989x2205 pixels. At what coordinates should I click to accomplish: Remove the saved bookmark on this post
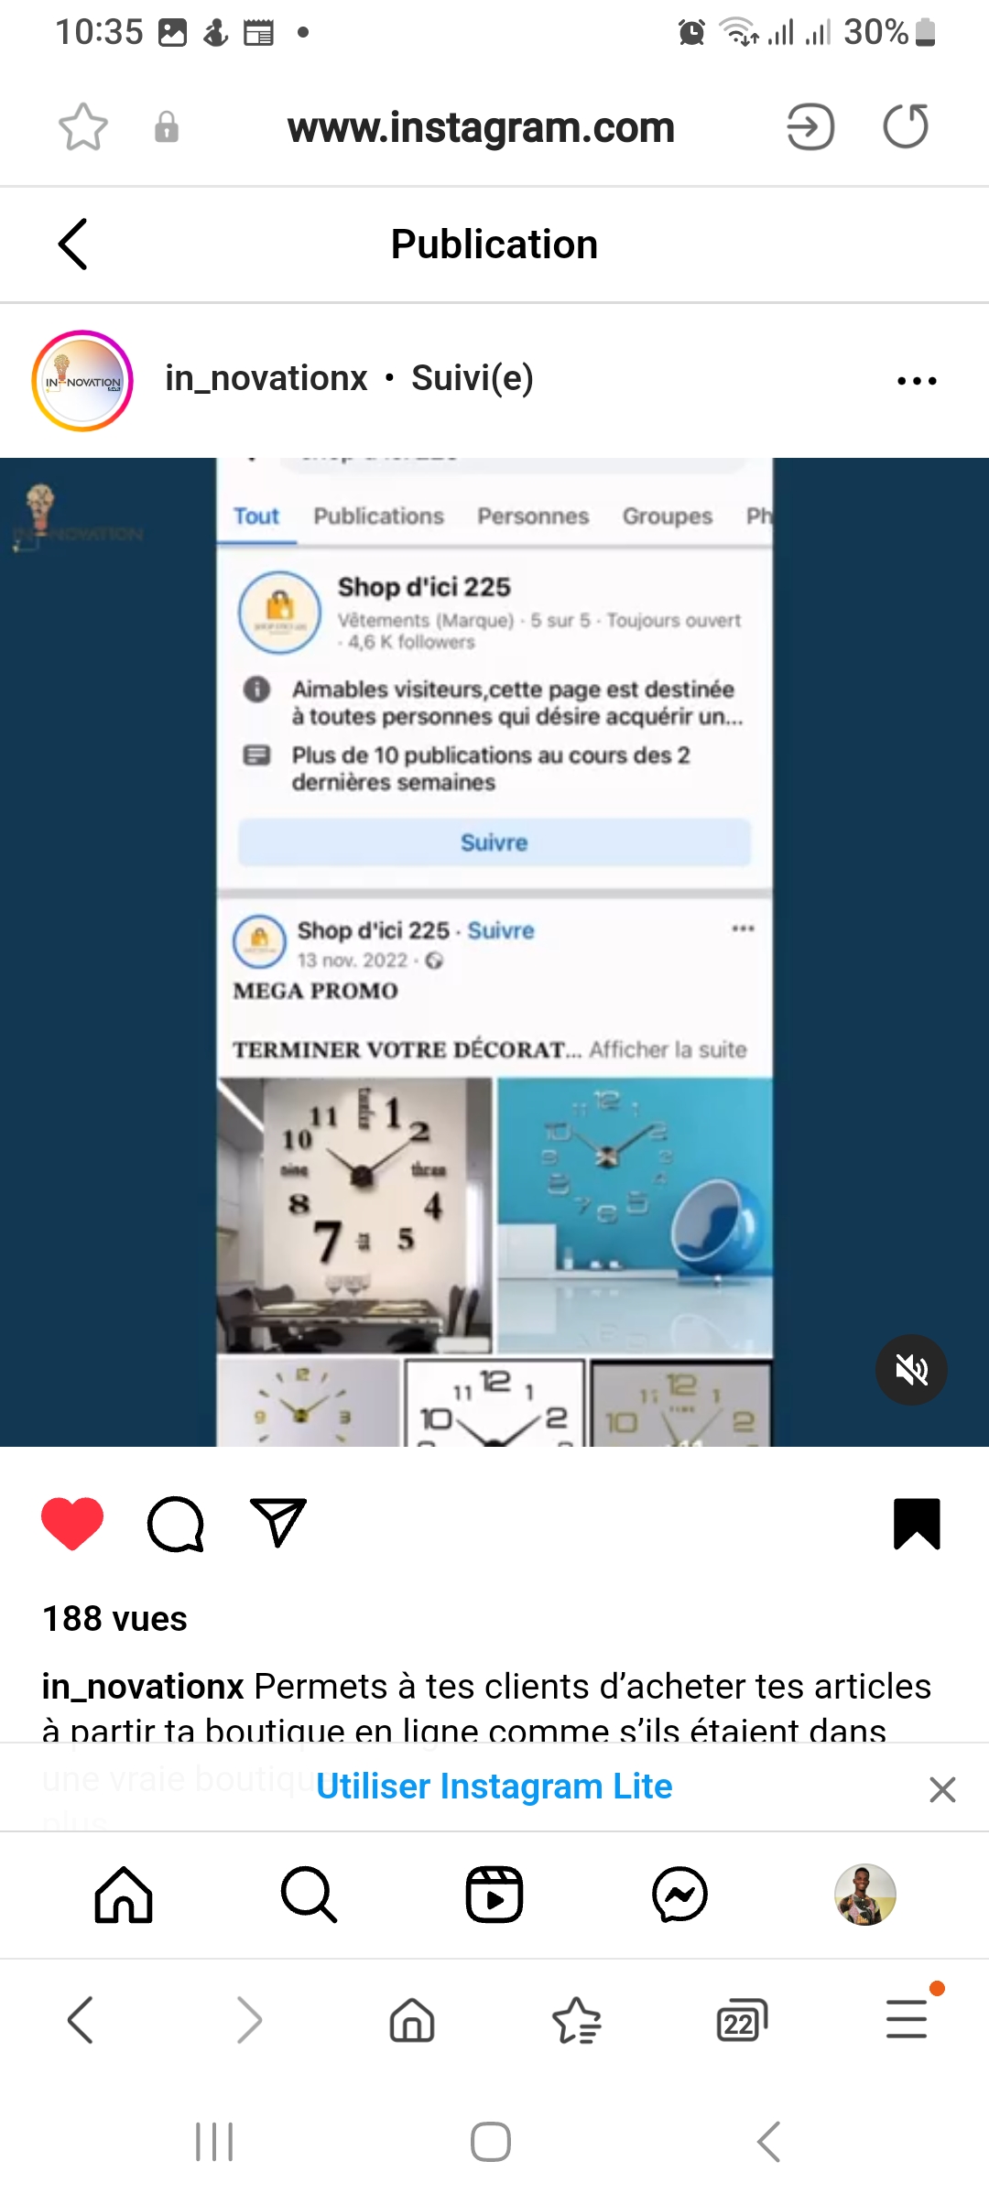tap(917, 1524)
